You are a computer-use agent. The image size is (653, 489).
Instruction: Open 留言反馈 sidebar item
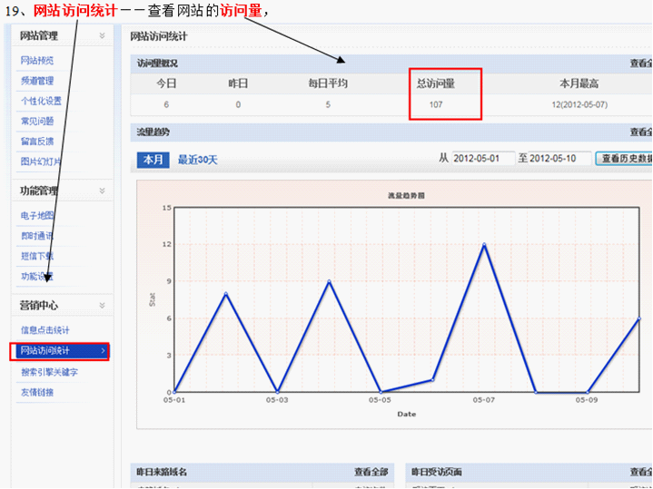point(37,141)
